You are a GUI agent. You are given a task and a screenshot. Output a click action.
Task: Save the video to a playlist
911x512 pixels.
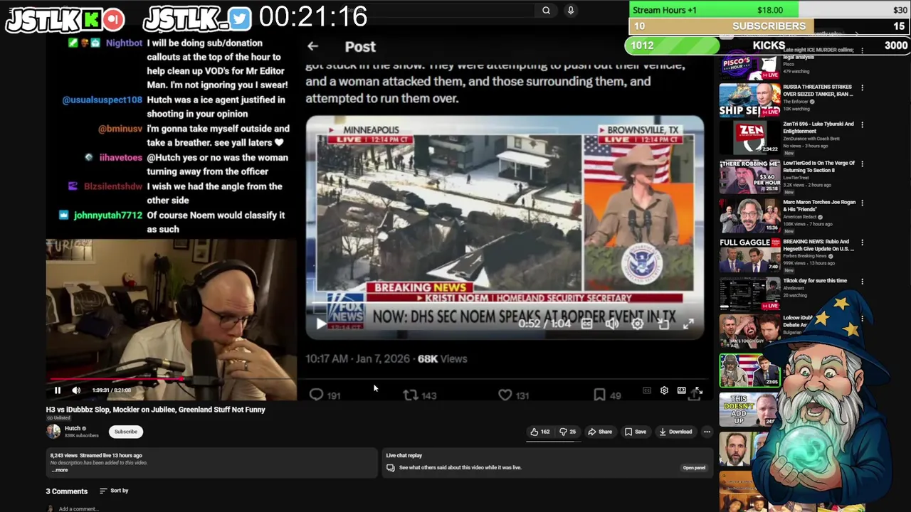[x=636, y=432]
